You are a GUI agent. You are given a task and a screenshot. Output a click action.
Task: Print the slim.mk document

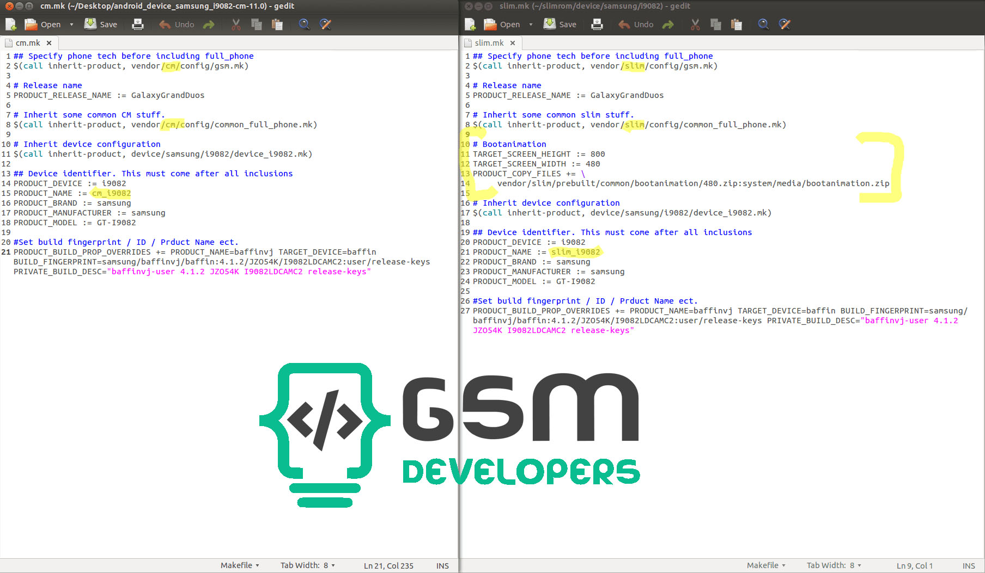[597, 24]
